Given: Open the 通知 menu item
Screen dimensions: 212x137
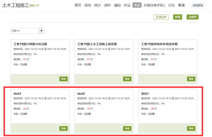Looking at the screenshot, I should (117, 5).
